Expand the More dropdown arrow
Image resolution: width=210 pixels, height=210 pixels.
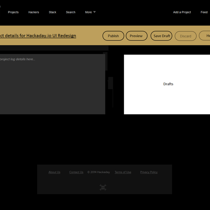(94, 12)
